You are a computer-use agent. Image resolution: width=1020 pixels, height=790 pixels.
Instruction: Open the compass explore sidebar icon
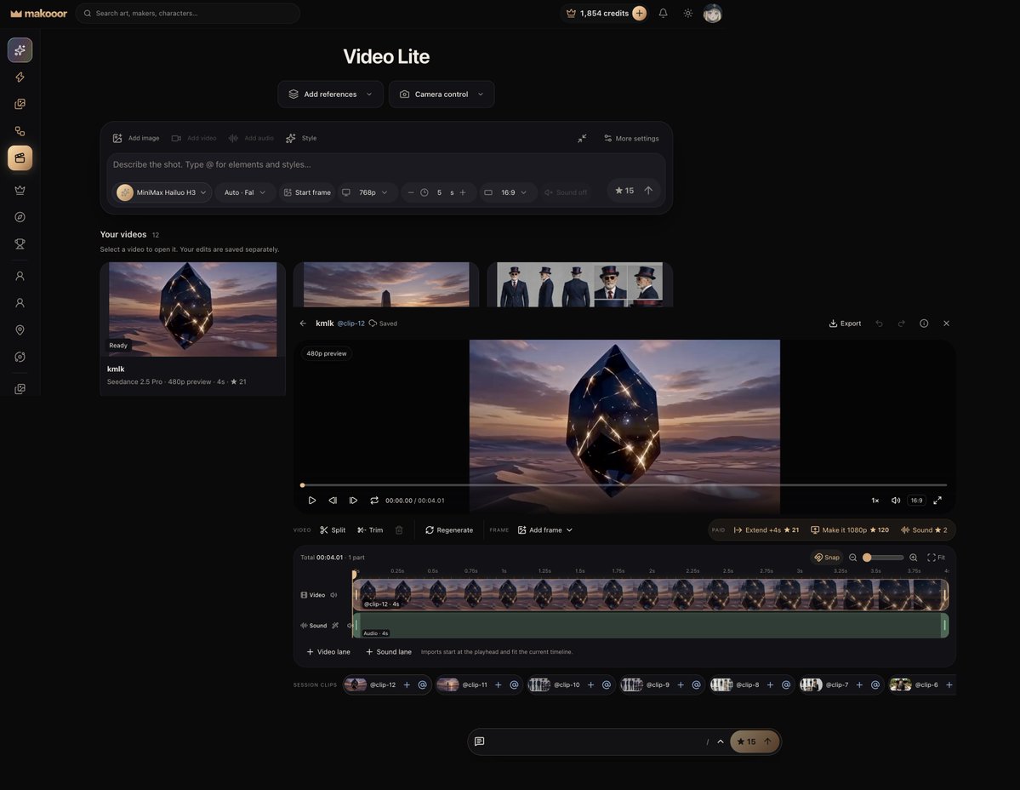click(x=20, y=217)
